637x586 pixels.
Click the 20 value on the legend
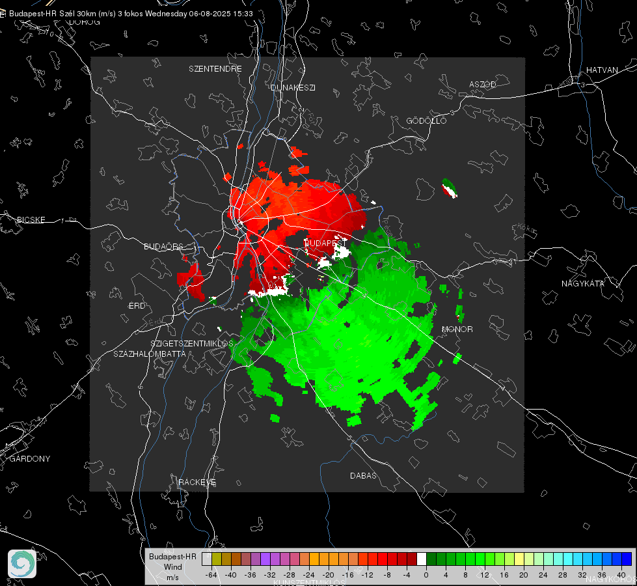coord(524,575)
